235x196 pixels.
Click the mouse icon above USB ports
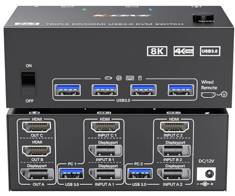pos(140,78)
